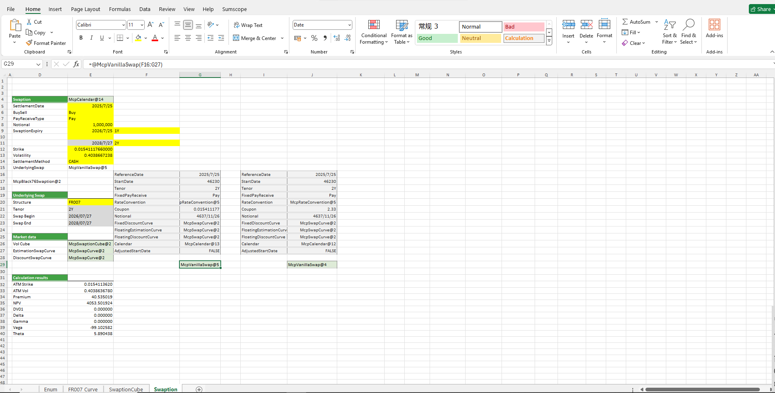Apply the Good cell style
The height and width of the screenshot is (393, 775).
click(x=437, y=38)
